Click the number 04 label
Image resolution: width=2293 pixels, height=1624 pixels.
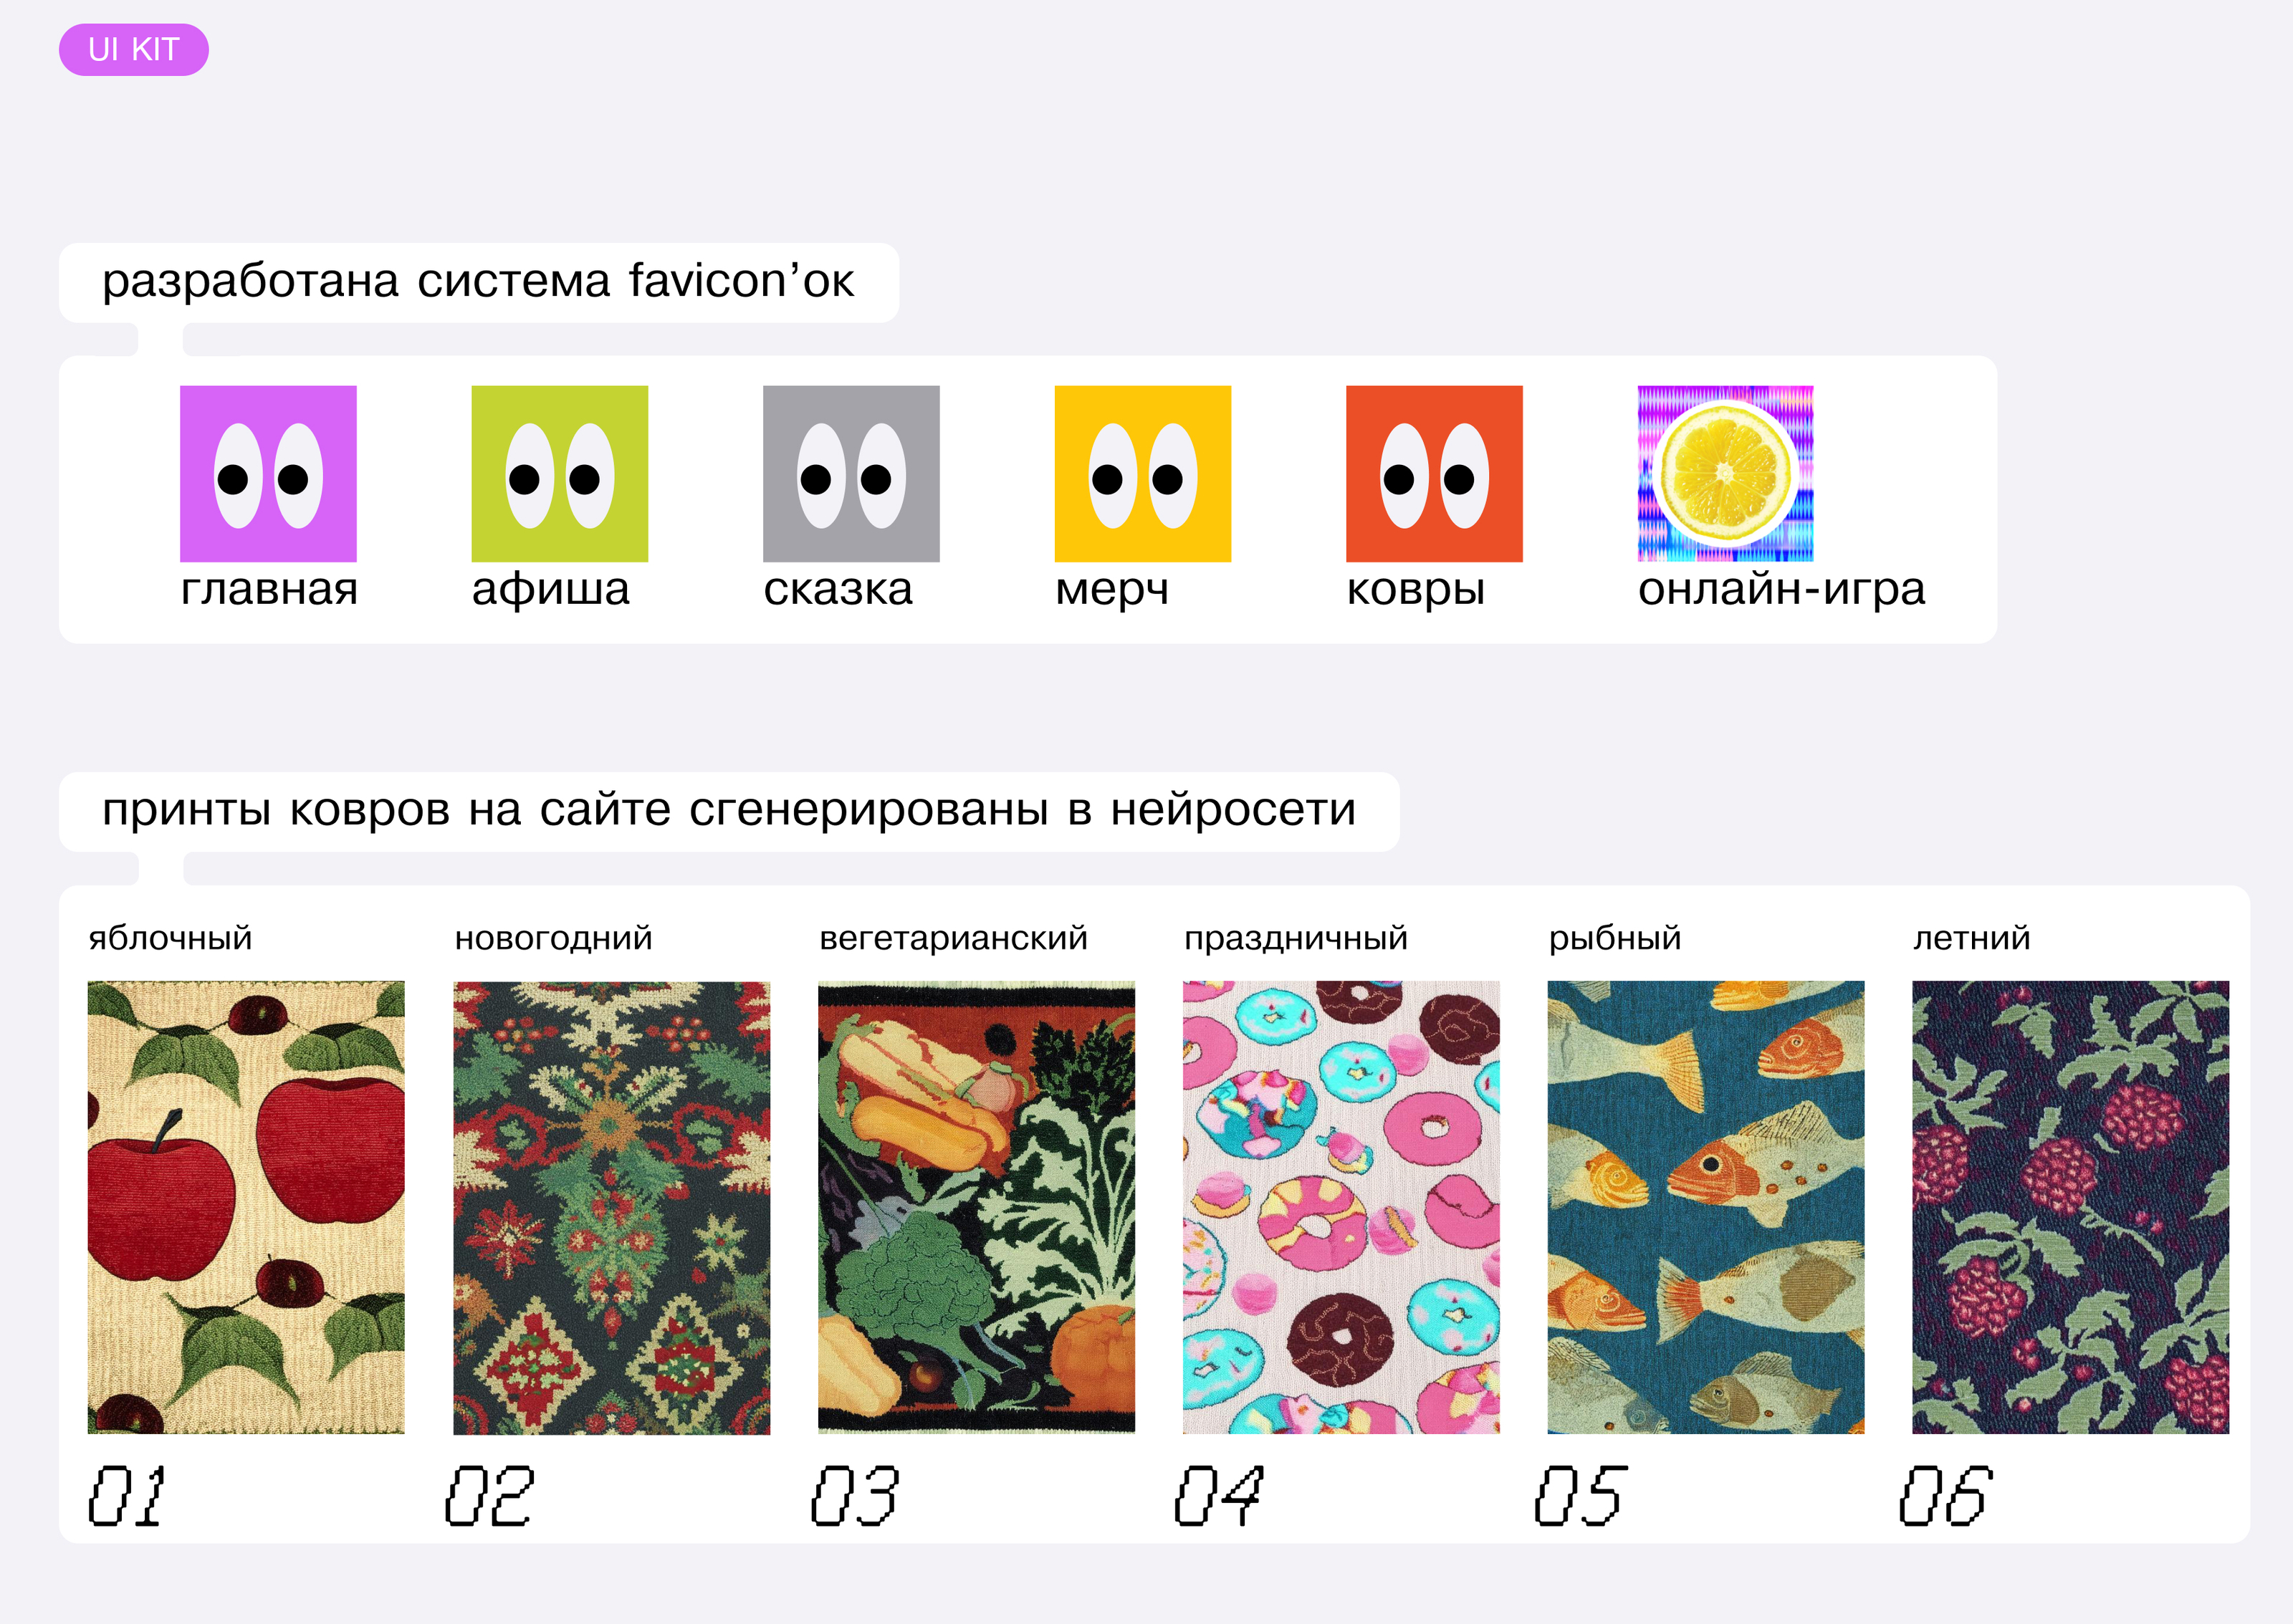pos(1219,1496)
